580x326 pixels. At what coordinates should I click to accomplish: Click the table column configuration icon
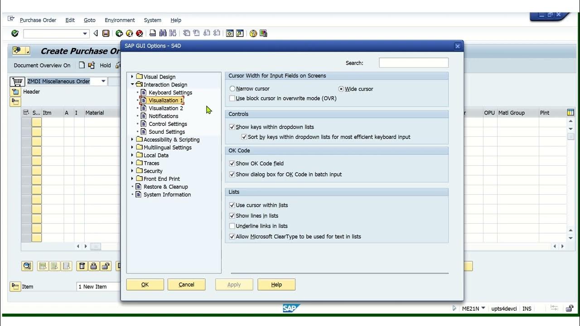pyautogui.click(x=570, y=113)
